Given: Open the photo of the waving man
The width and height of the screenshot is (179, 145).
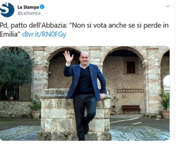Looking at the screenshot, I should tap(85, 93).
